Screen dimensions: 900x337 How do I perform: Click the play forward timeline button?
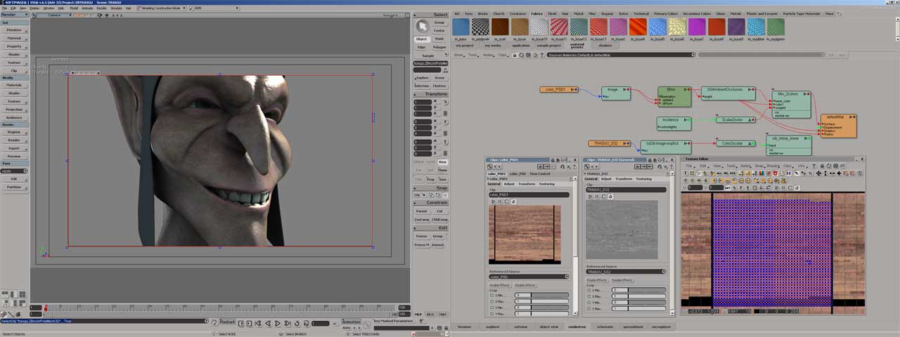277,323
